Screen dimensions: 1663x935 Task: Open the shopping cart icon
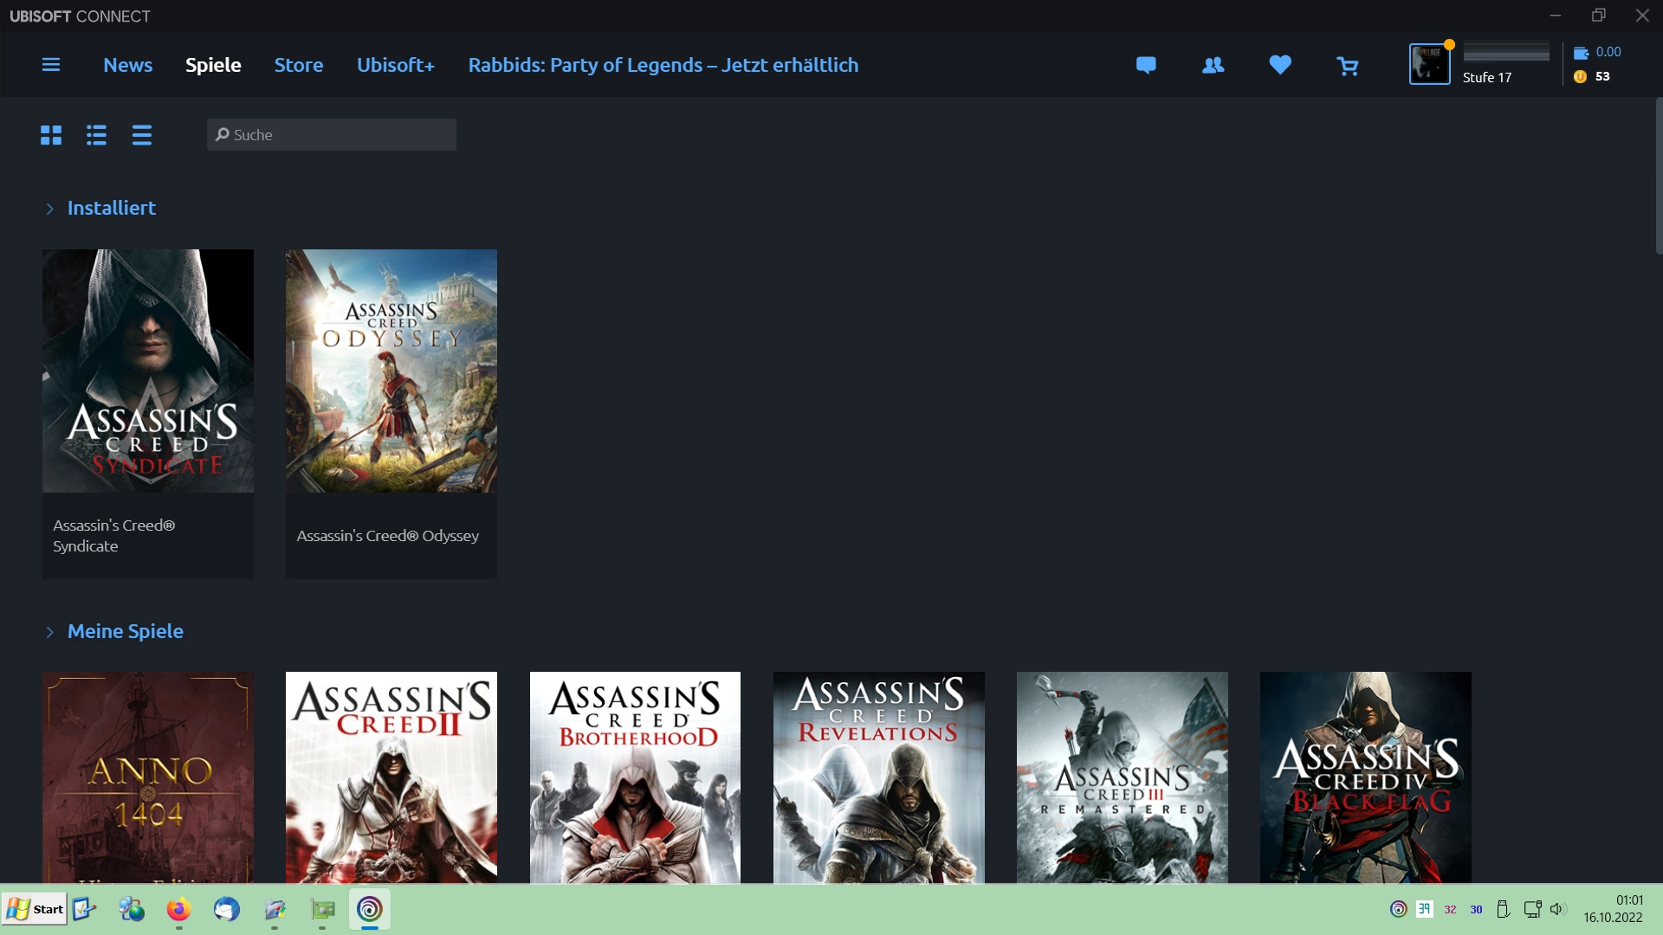[1348, 66]
